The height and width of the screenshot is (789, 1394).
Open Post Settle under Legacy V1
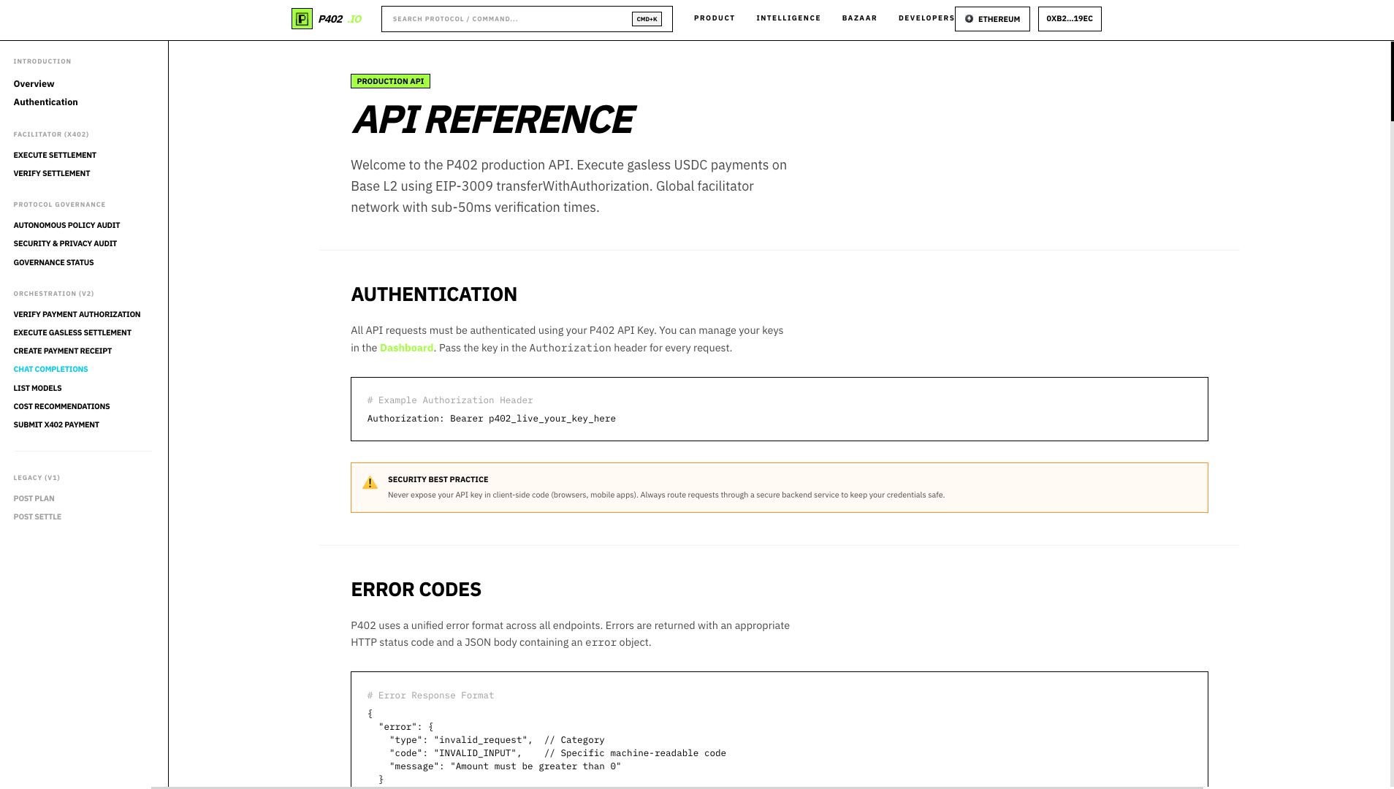click(37, 517)
